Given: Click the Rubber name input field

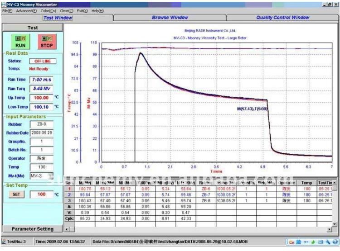Looking at the screenshot, I should tap(41, 124).
